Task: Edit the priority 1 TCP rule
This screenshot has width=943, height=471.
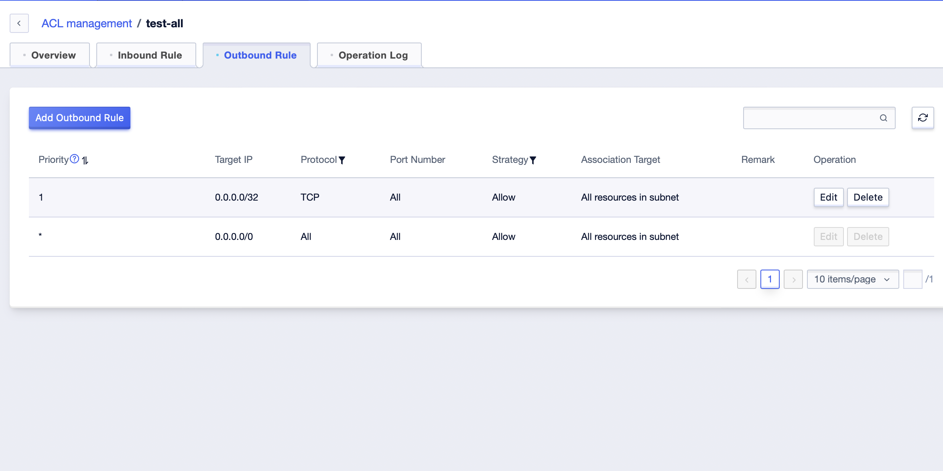Action: (828, 197)
